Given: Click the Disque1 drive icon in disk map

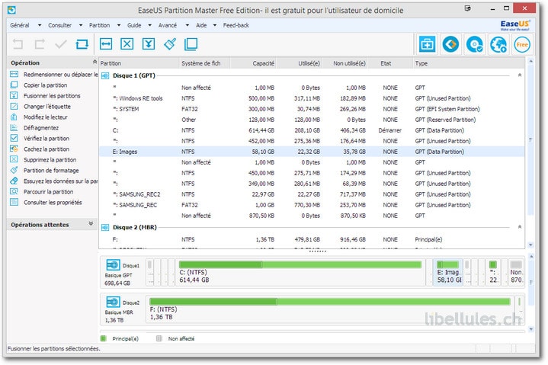Looking at the screenshot, I should point(113,265).
